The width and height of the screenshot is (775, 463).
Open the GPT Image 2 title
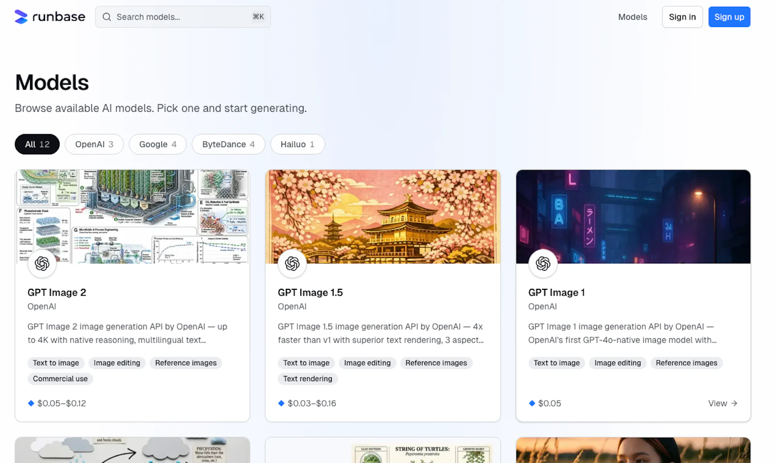[57, 293]
